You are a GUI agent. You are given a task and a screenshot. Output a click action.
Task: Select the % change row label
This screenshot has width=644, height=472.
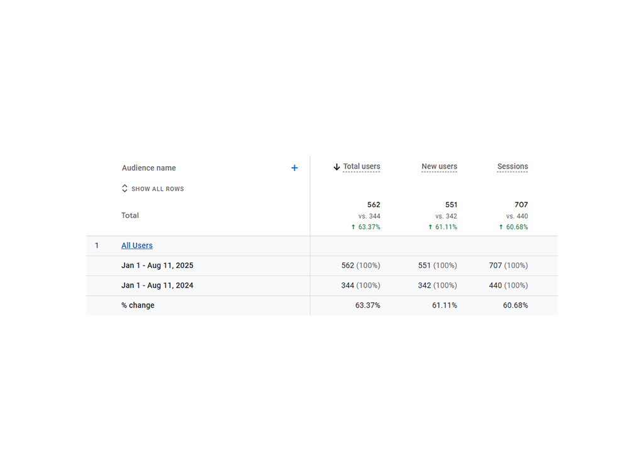point(138,305)
